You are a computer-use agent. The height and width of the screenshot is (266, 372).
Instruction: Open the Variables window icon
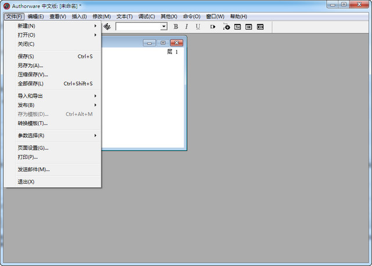click(x=249, y=27)
